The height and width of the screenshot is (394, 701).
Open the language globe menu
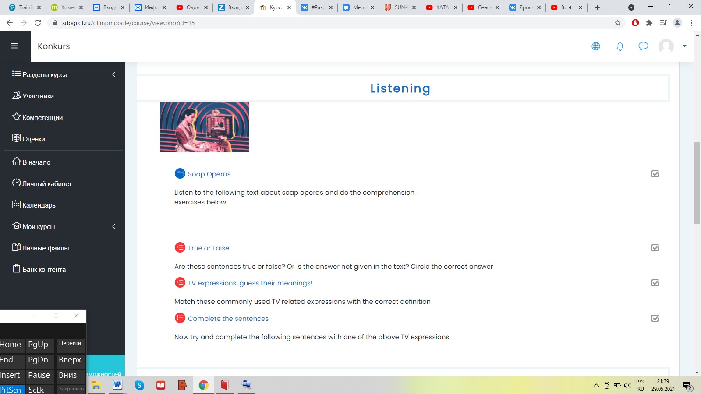(596, 46)
